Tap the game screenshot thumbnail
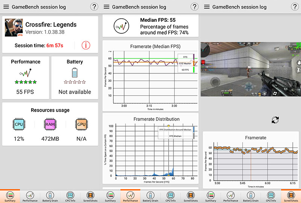 tap(251, 69)
